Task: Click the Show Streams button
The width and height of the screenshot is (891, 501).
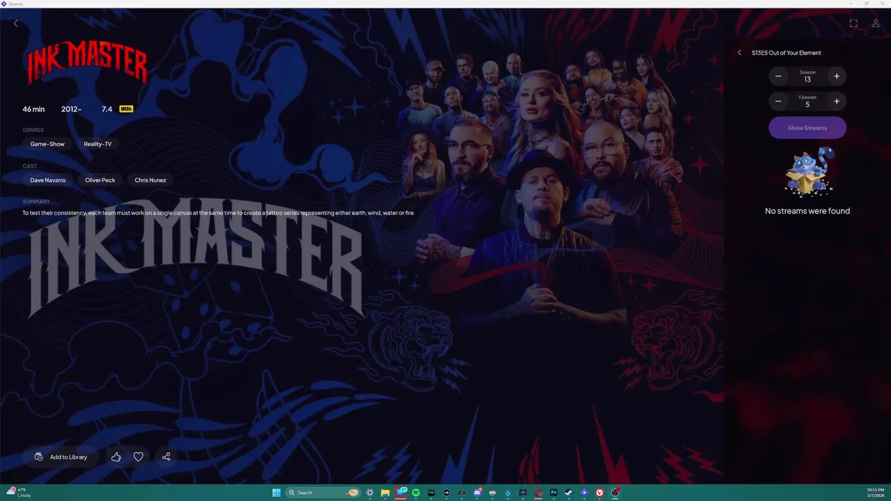Action: (807, 128)
